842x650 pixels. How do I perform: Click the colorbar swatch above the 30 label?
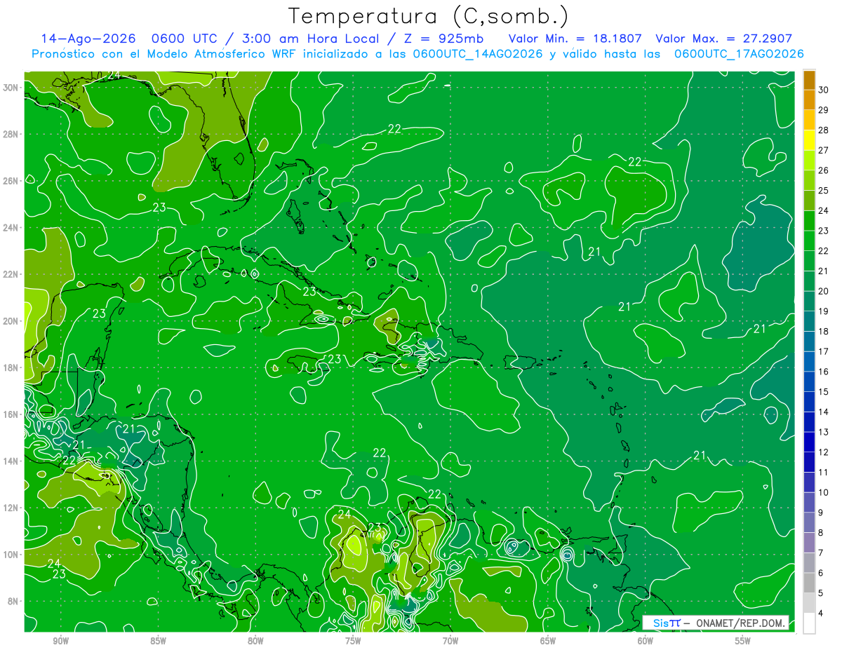pos(809,80)
